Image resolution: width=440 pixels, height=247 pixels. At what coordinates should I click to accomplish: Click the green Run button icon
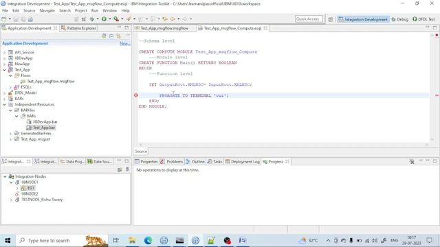pos(104,19)
